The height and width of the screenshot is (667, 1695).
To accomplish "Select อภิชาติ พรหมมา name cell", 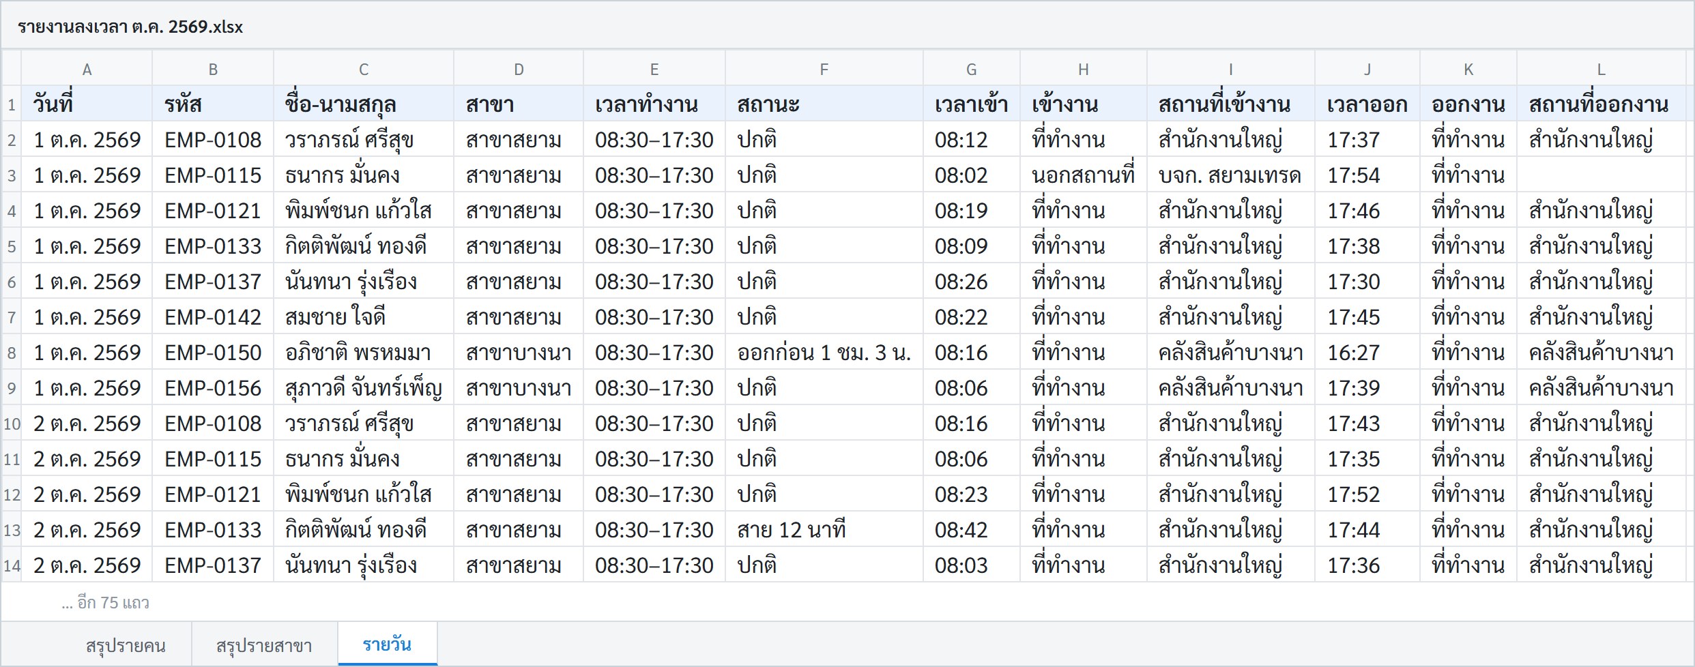I will pos(364,353).
